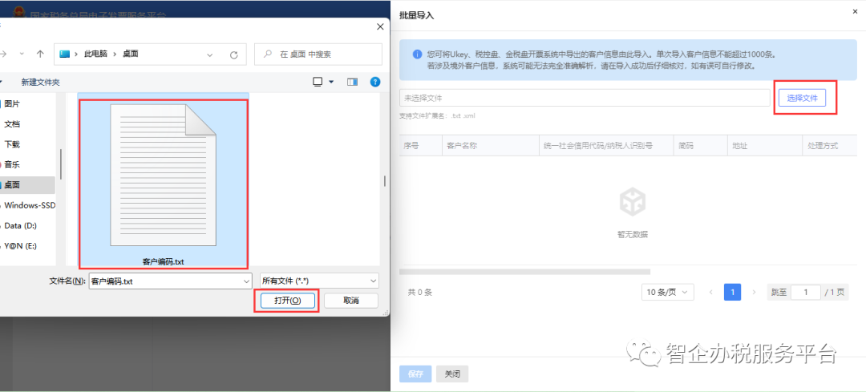Open recent locations chevron in file dialog
This screenshot has height=392, width=866.
[22, 54]
